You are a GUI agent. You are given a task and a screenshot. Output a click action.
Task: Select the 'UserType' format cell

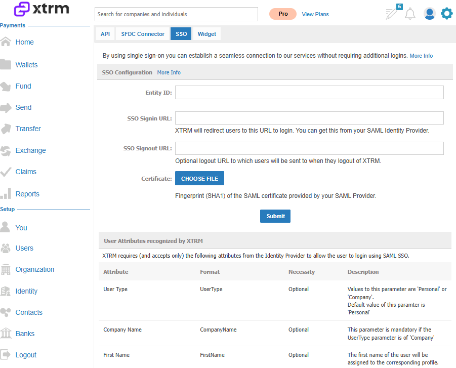point(211,289)
